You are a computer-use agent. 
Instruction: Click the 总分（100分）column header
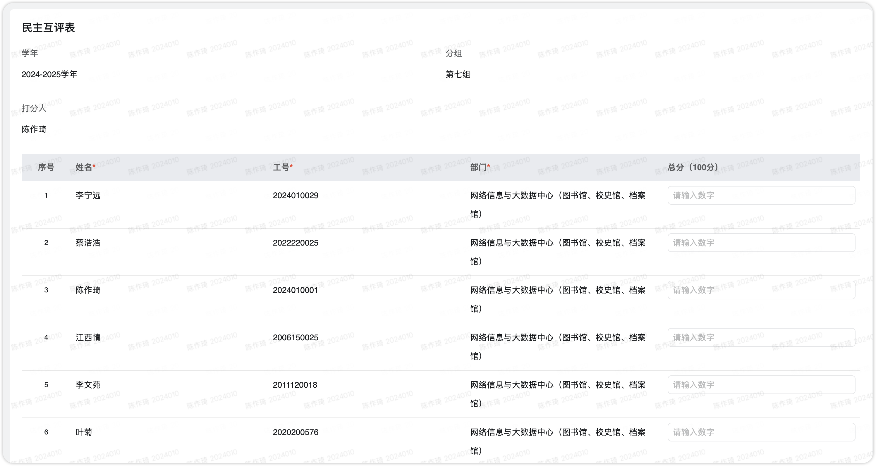tap(693, 167)
